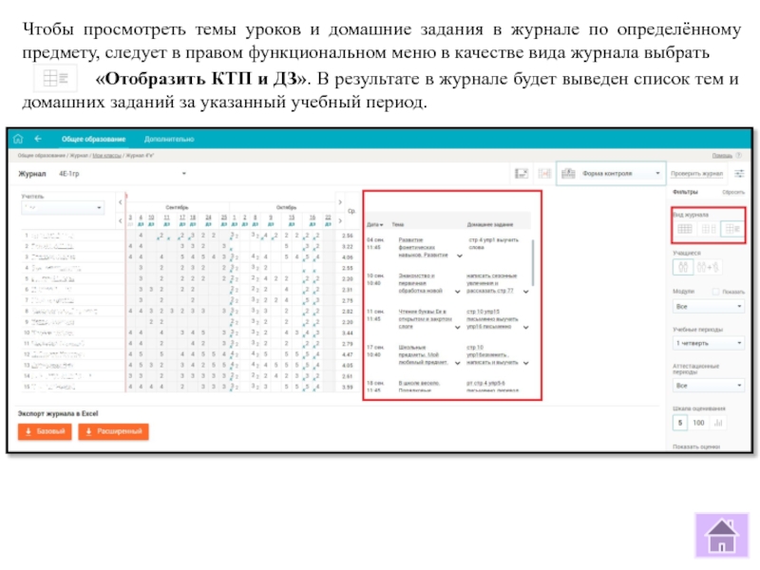Click Сбросить to reset filters
This screenshot has width=760, height=570.
click(732, 193)
